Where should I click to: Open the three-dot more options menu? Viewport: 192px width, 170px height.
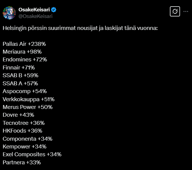[x=186, y=11]
